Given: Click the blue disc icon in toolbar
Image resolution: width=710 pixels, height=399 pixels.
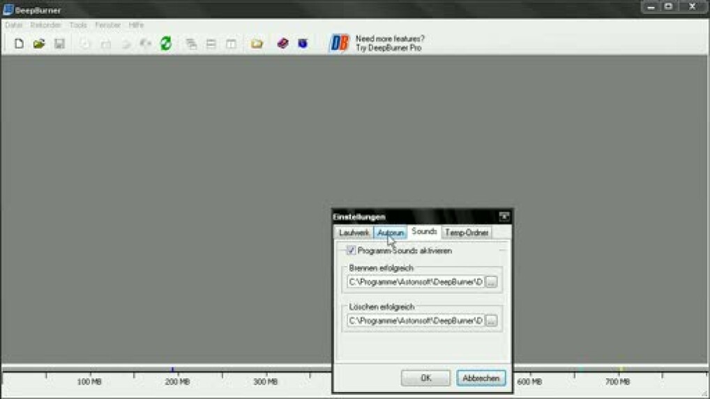Looking at the screenshot, I should [x=303, y=44].
